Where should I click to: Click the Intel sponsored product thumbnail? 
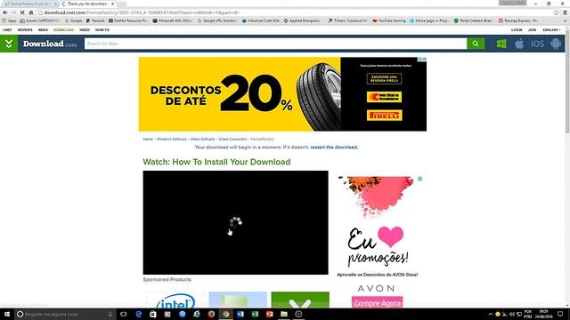click(x=175, y=300)
